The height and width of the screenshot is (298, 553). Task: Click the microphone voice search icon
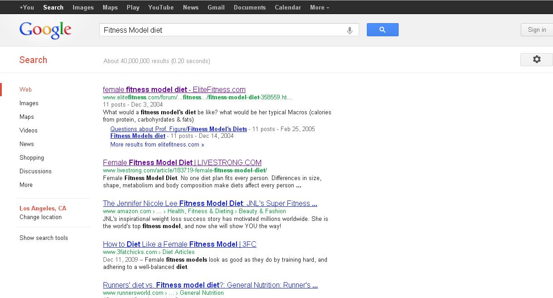tap(350, 30)
